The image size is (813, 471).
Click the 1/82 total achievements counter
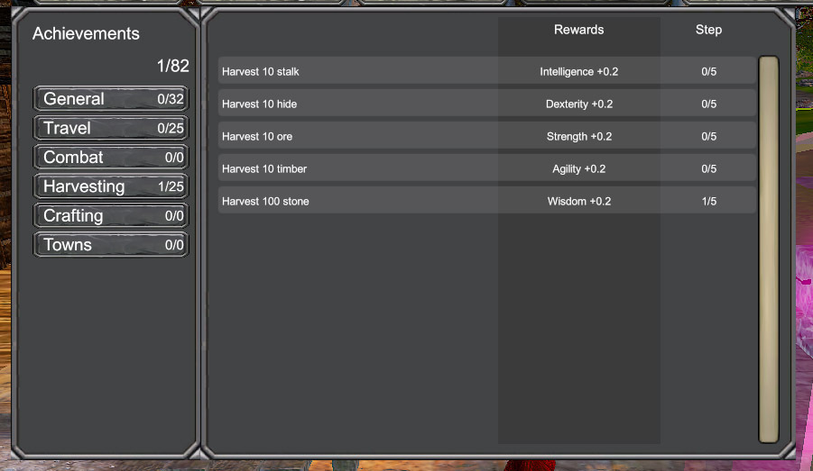click(172, 66)
